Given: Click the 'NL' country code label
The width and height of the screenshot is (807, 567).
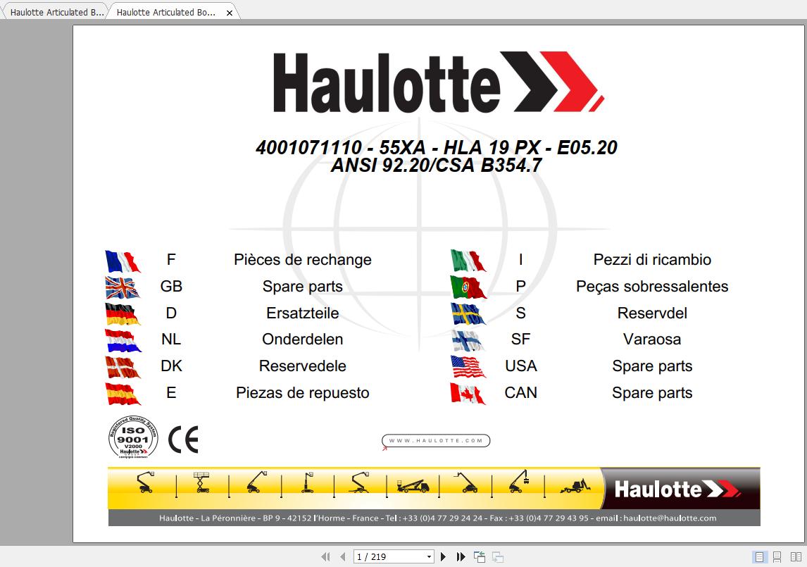Looking at the screenshot, I should [171, 339].
